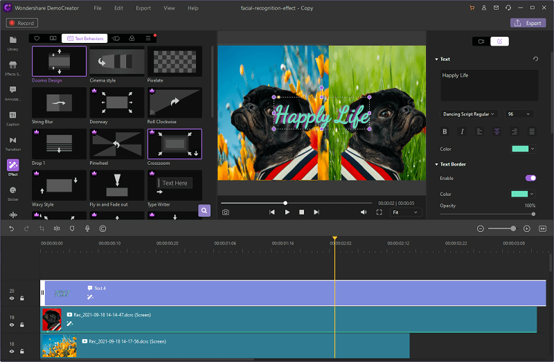Click the Record button
Screen dimensions: 554x362
pyautogui.click(x=22, y=23)
